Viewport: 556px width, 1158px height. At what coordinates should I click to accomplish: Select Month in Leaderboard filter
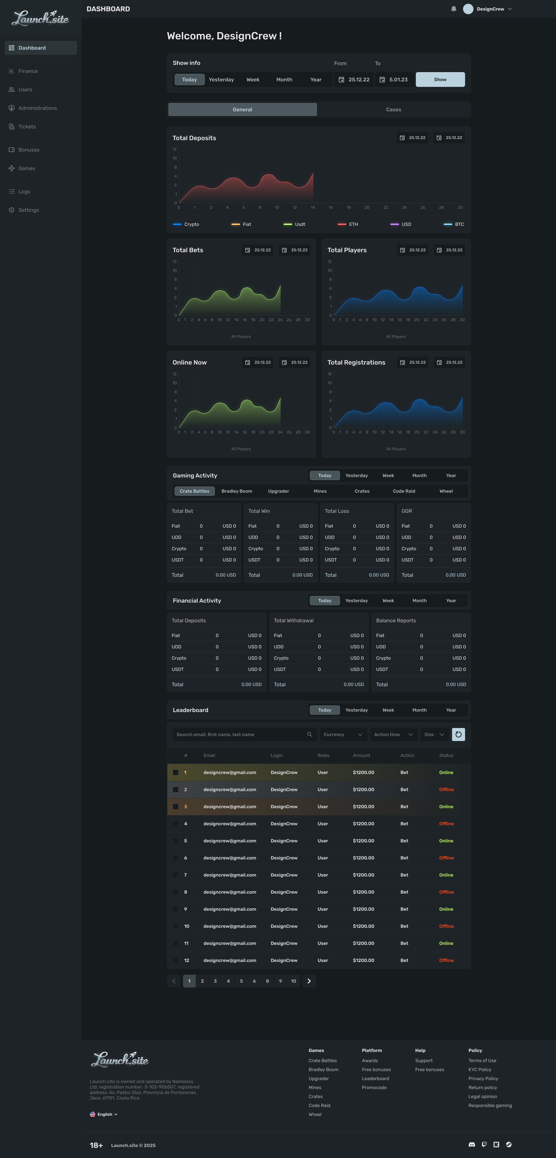[x=419, y=710]
